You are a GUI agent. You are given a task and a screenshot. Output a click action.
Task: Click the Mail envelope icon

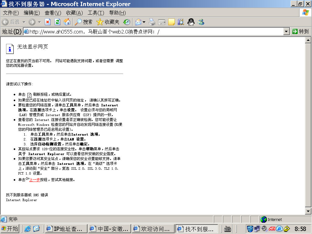138,22
